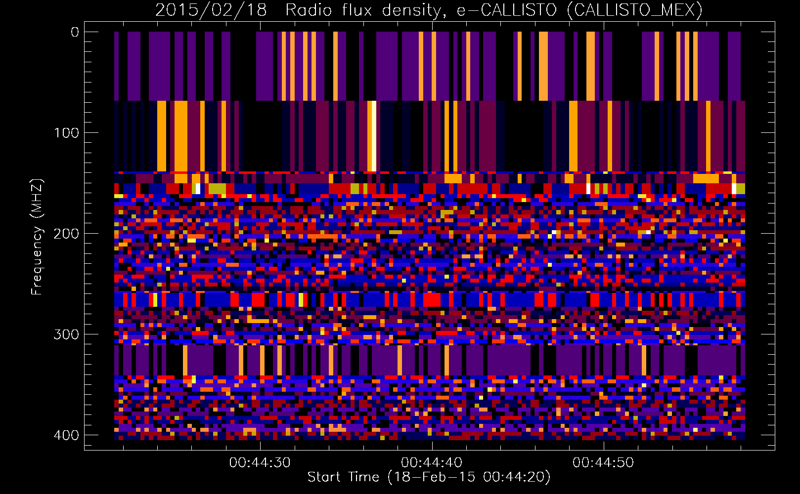The image size is (800, 494).
Task: Click the '00:44:50' time tick label
Action: pyautogui.click(x=603, y=463)
